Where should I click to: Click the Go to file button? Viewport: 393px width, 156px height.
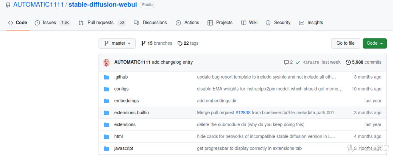[x=345, y=43]
